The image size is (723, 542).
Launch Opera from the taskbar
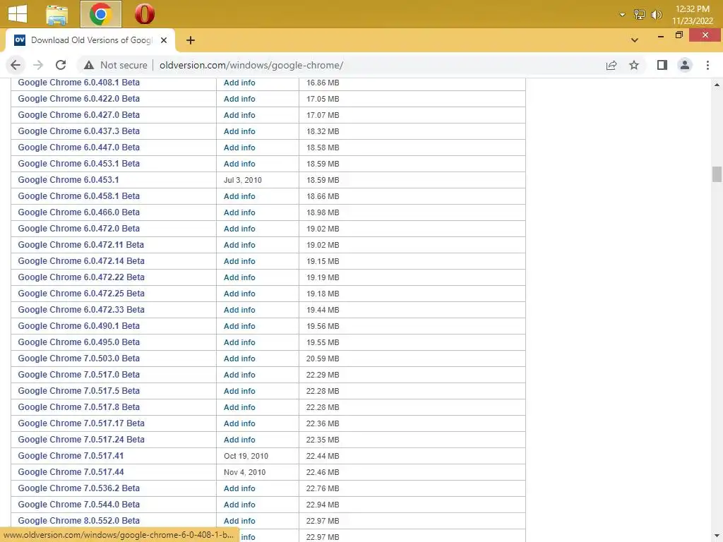tap(144, 14)
